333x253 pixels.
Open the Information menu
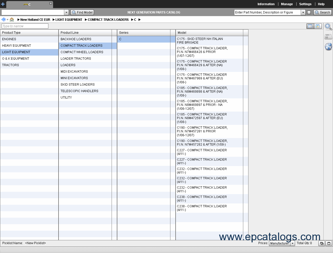[266, 4]
